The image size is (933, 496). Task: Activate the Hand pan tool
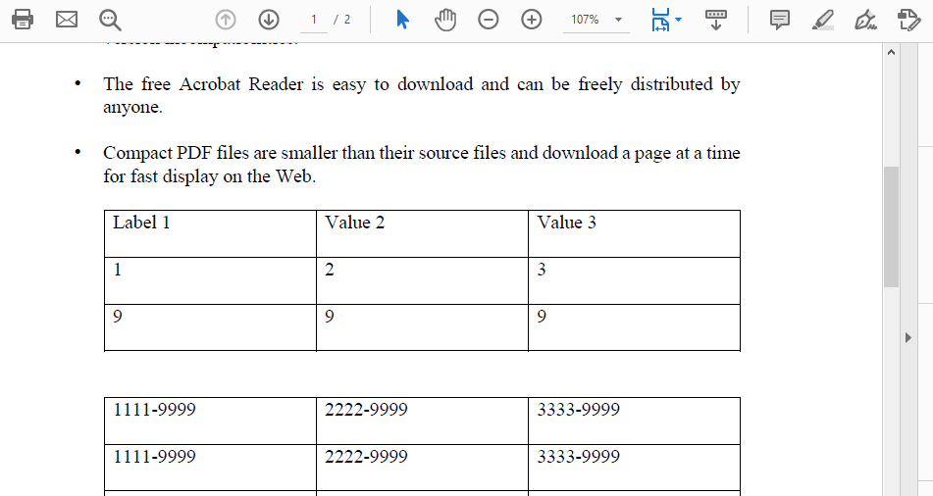coord(445,20)
